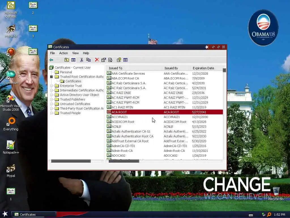The image size is (290, 218).
Task: Select ACEDICOM Root certificate
Action: click(x=165, y=122)
